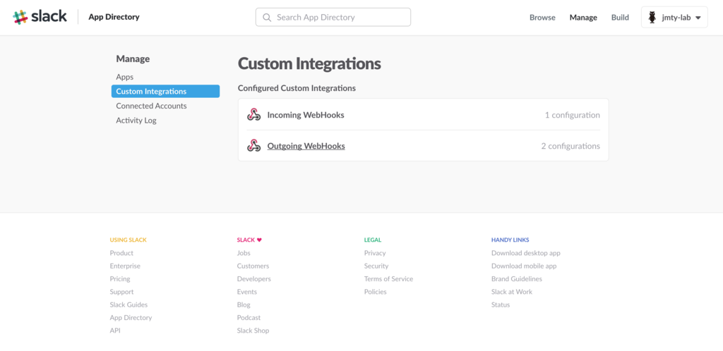Screen dimensions: 723x351
Task: Open Slack Guides footer link
Action: coord(129,304)
